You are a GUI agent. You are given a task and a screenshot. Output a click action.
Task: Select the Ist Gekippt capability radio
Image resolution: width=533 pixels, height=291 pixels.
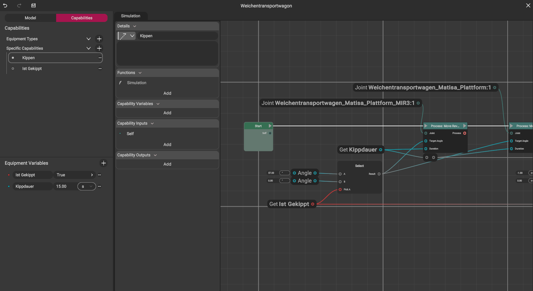(x=13, y=69)
